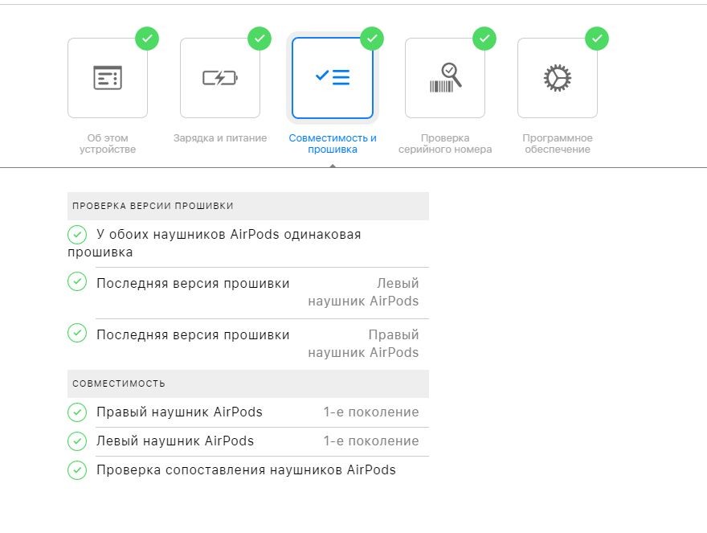The width and height of the screenshot is (707, 533).
Task: Click the green badge on the battery tile
Action: click(259, 38)
